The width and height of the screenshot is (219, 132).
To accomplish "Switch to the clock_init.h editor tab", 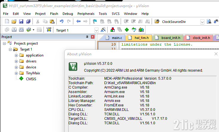I will click(199, 38).
